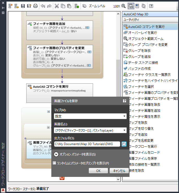Open an existing workflow file
Screen dimensions: 179x193
click(16, 6)
